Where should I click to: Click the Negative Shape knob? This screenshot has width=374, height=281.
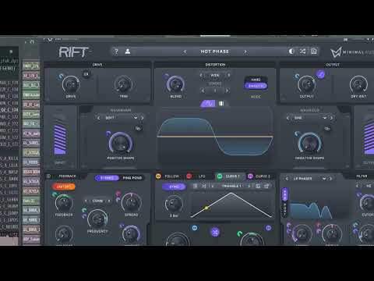309,144
